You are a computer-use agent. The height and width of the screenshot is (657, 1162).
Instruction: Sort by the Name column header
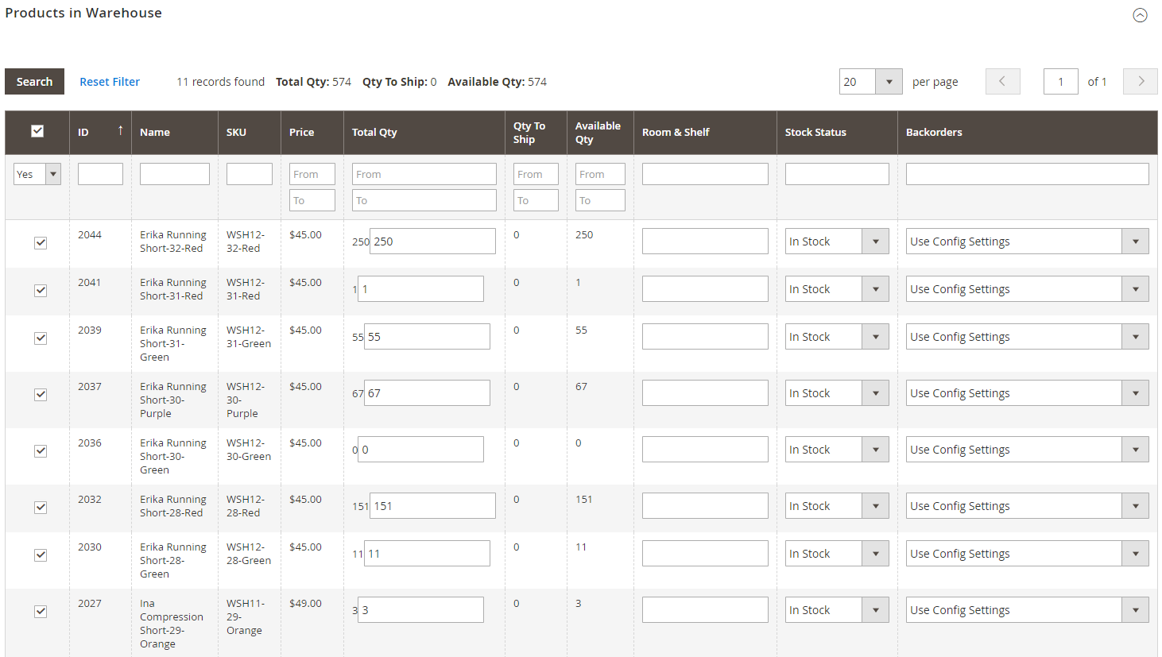click(155, 132)
